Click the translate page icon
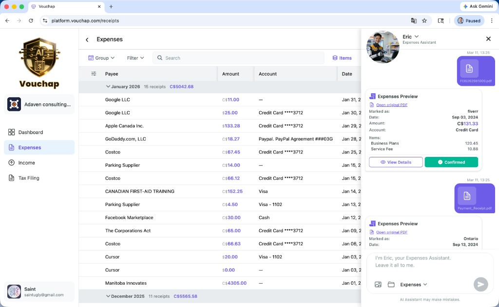 coord(414,20)
